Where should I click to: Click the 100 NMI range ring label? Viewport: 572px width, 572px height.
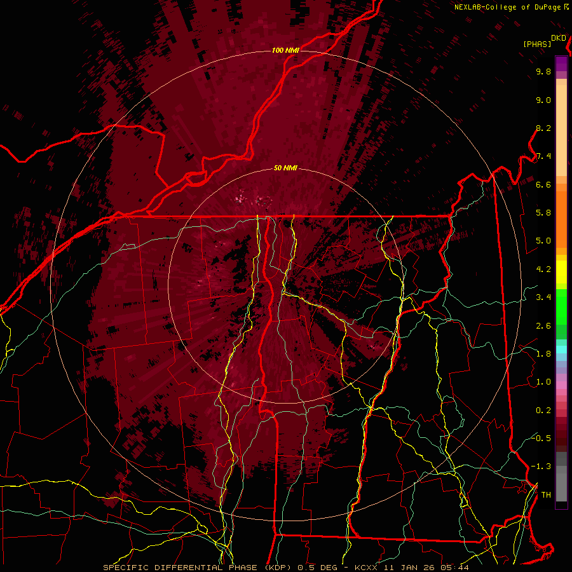pos(285,50)
